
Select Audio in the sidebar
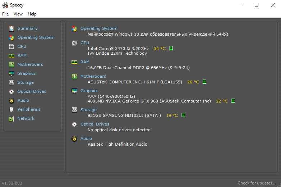point(23,100)
